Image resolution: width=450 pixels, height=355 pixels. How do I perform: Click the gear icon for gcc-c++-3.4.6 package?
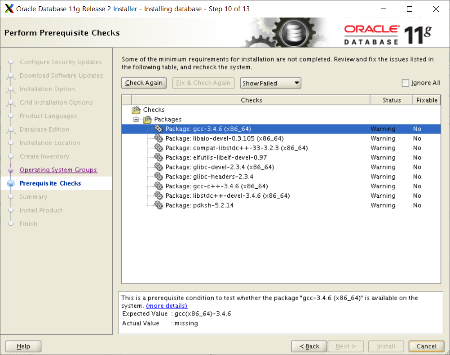159,186
